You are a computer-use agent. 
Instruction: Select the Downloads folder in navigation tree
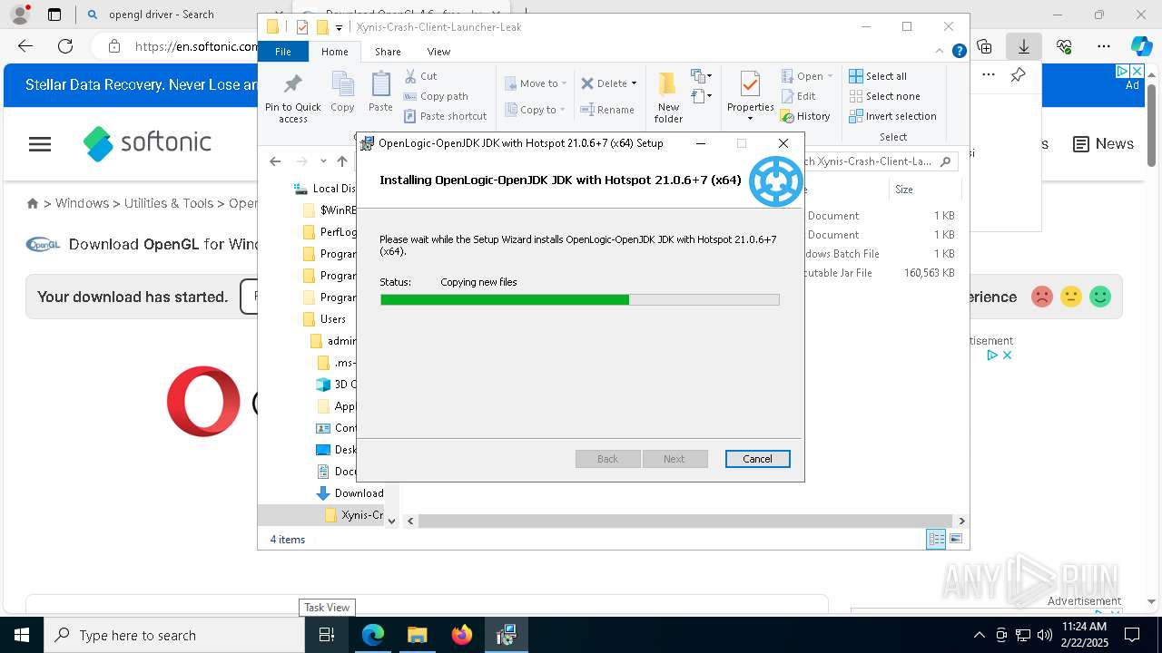pos(350,493)
